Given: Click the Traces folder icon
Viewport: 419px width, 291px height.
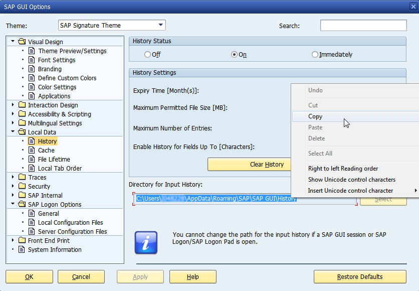Looking at the screenshot, I should (x=22, y=177).
